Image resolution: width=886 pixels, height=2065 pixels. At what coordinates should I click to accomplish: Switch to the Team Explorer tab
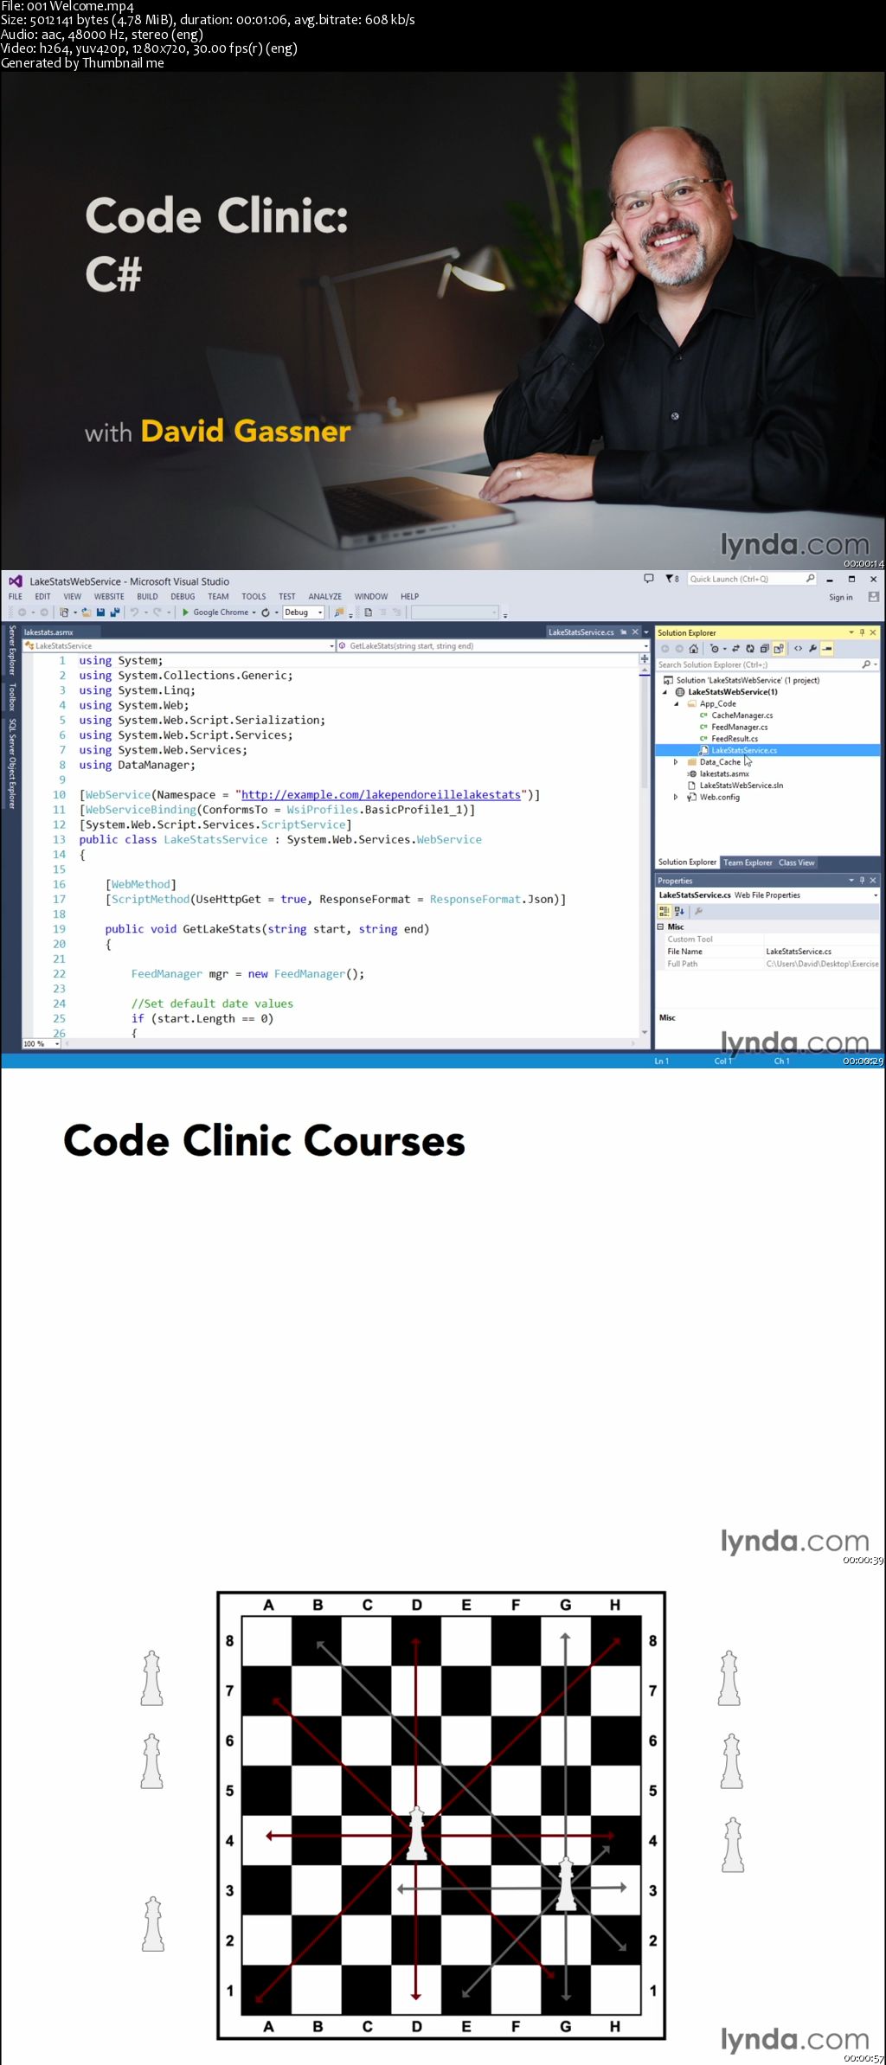coord(748,863)
